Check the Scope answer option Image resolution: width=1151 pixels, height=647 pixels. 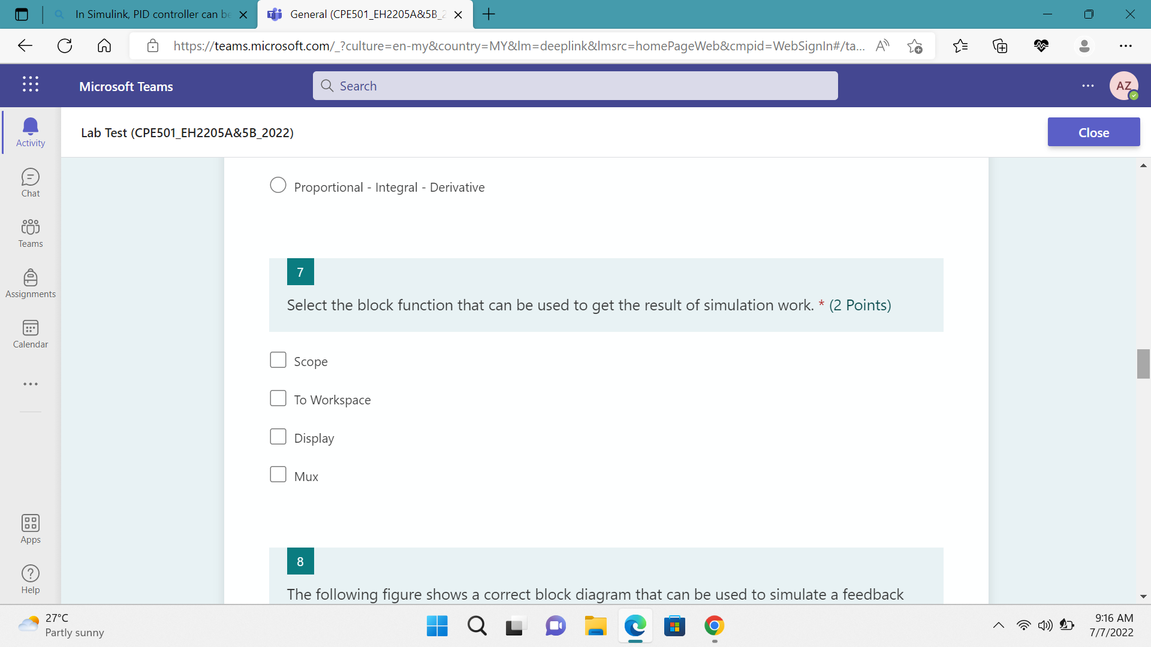[278, 359]
